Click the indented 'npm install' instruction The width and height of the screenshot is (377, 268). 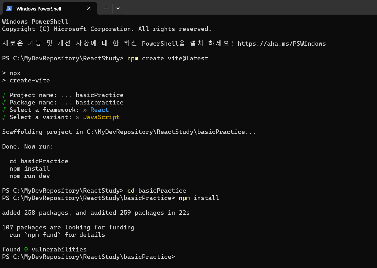click(30, 169)
